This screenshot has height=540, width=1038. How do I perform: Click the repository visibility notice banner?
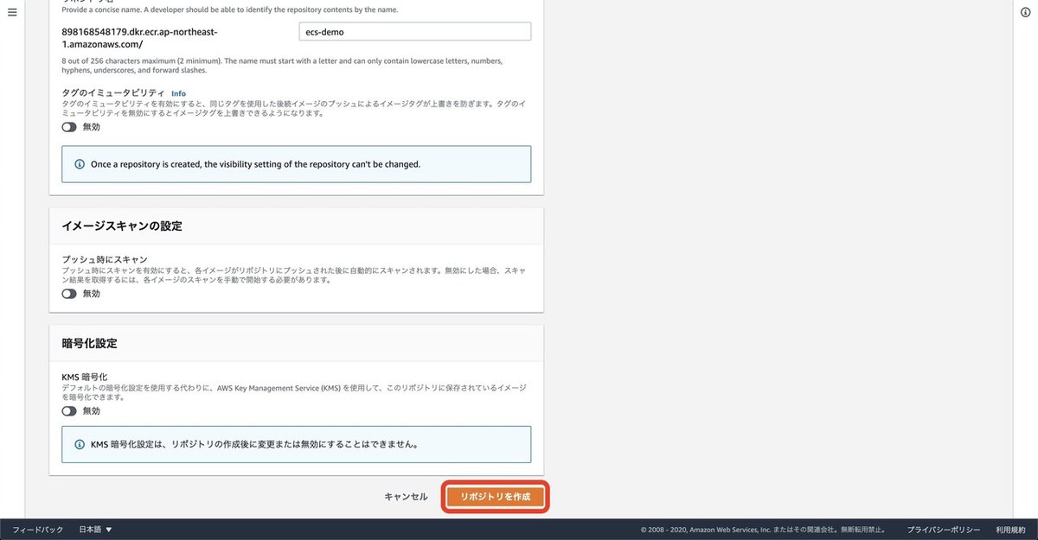[x=296, y=163]
